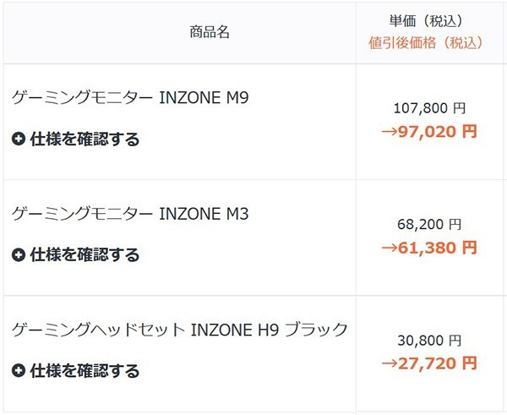Select the ゲーミングモニター INZONE M9 product name
The height and width of the screenshot is (415, 507).
point(130,98)
